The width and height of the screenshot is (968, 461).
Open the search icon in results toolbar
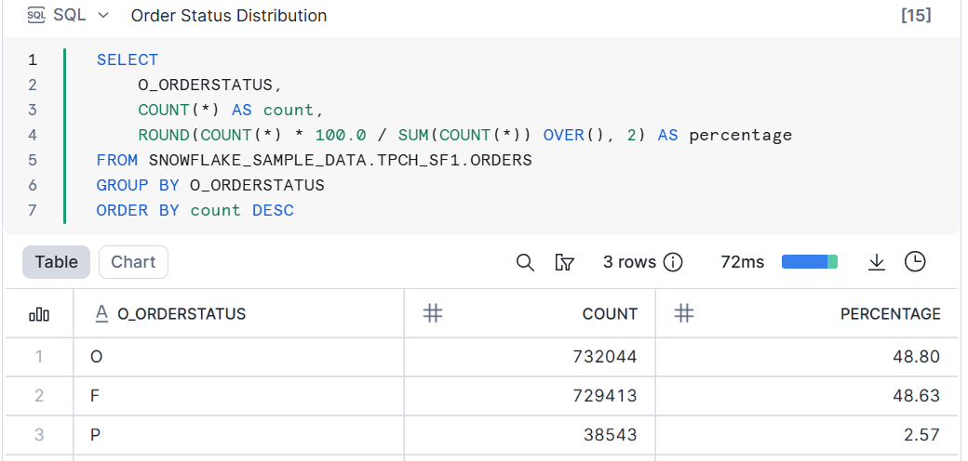tap(525, 262)
